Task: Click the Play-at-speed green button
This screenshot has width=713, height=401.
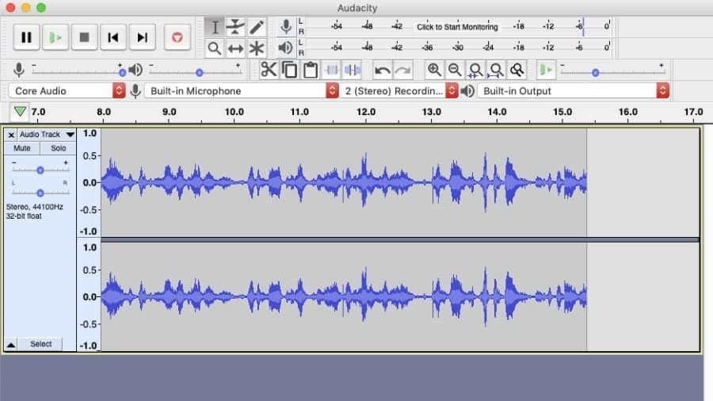Action: [x=546, y=70]
